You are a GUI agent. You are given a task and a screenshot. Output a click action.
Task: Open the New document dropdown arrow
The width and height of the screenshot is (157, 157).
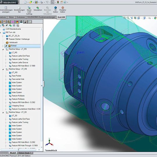[28, 2]
